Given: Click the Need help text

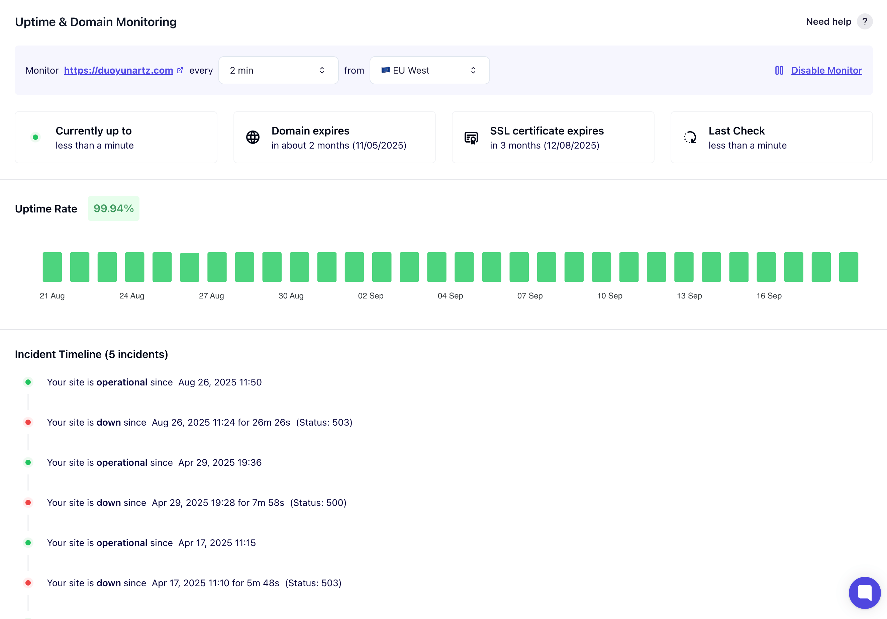Looking at the screenshot, I should (828, 22).
